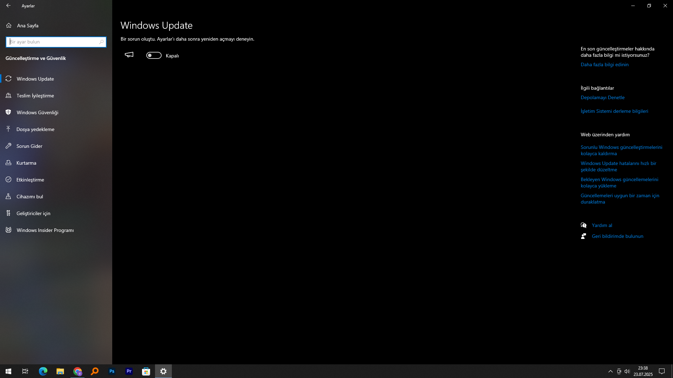The width and height of the screenshot is (673, 378).
Task: Click the Bir sorun oluştu error message
Action: (187, 39)
